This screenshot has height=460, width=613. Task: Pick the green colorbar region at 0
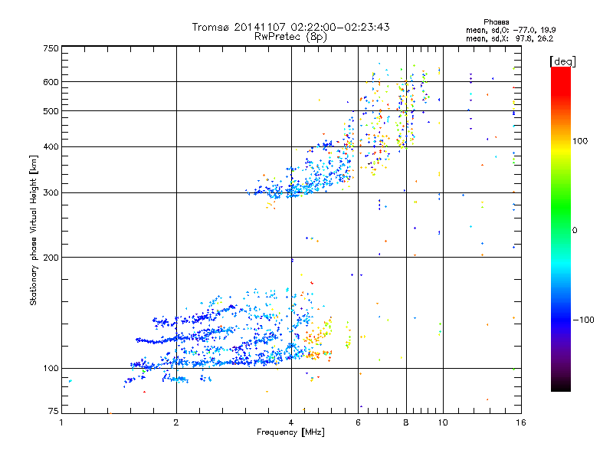pyautogui.click(x=560, y=230)
